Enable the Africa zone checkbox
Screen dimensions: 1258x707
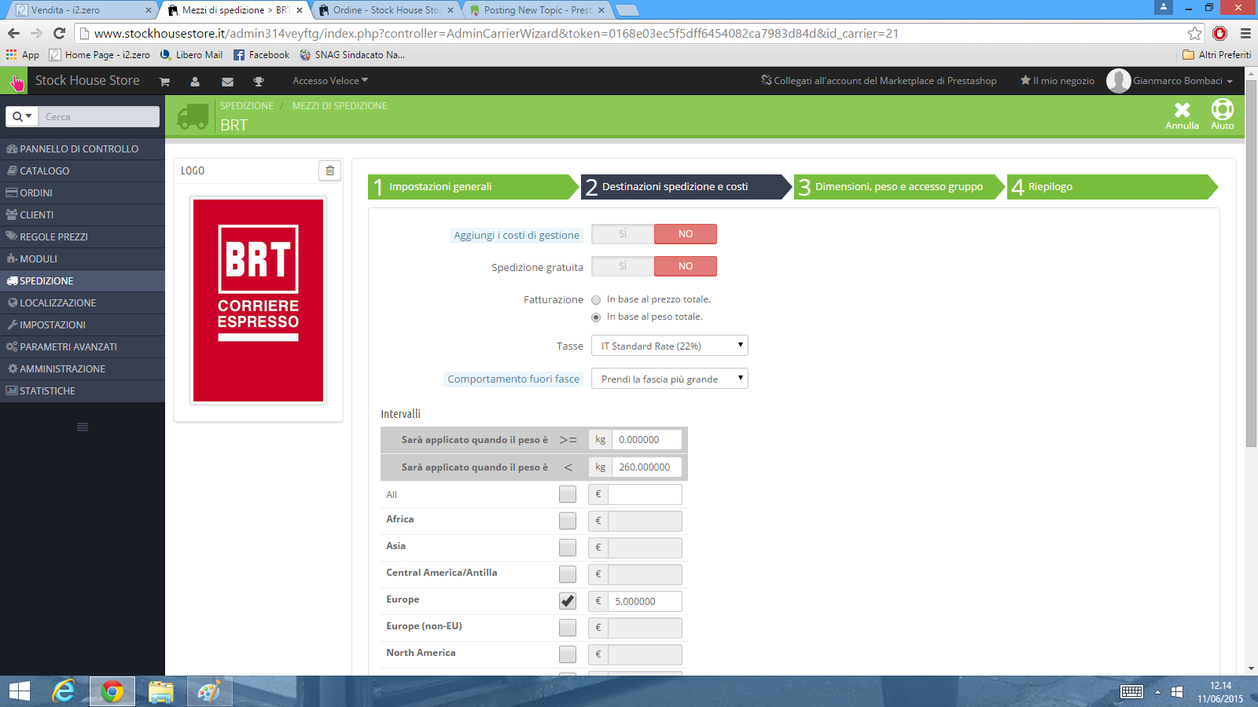[568, 521]
